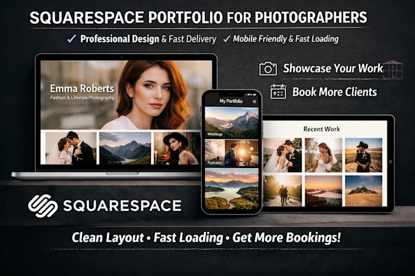Open tablet photo of couple walking at sunrise
The width and height of the screenshot is (415, 276).
coord(283,191)
